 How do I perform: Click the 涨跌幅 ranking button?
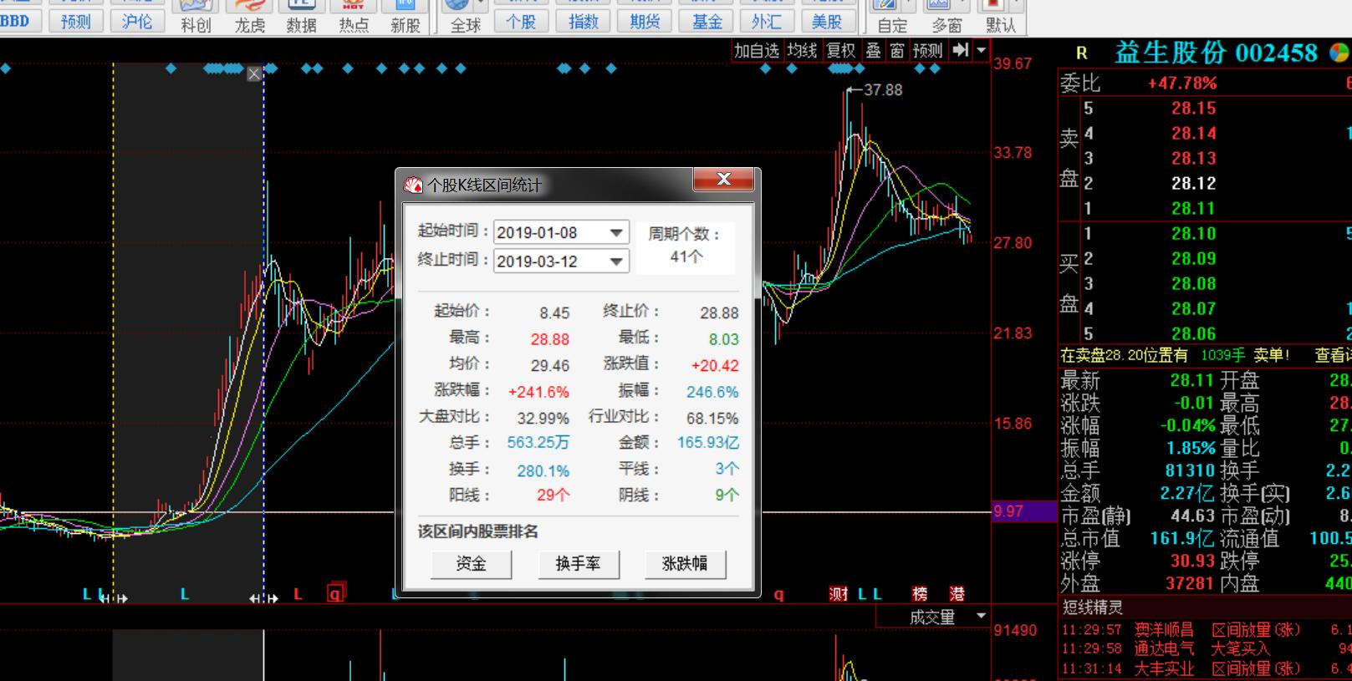[685, 564]
